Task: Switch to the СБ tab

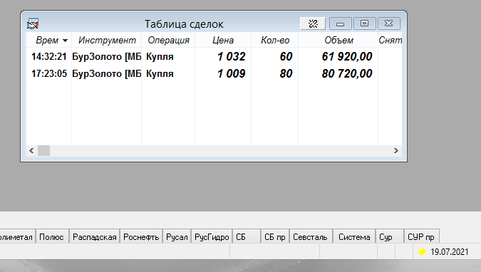Action: 247,237
